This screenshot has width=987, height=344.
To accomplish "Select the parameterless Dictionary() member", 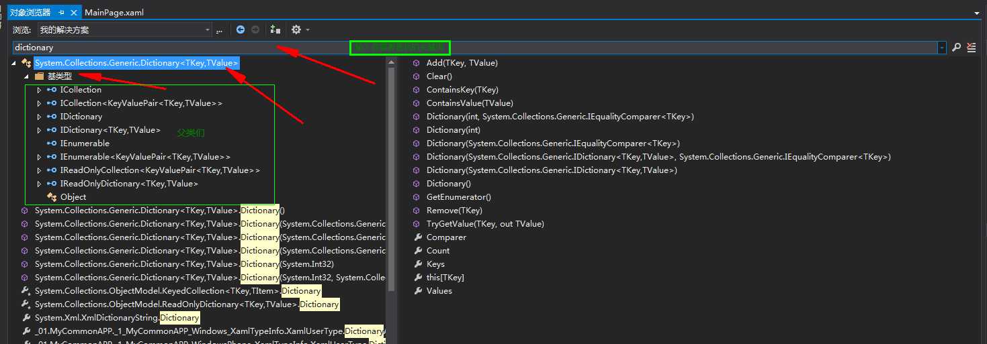I will 449,183.
